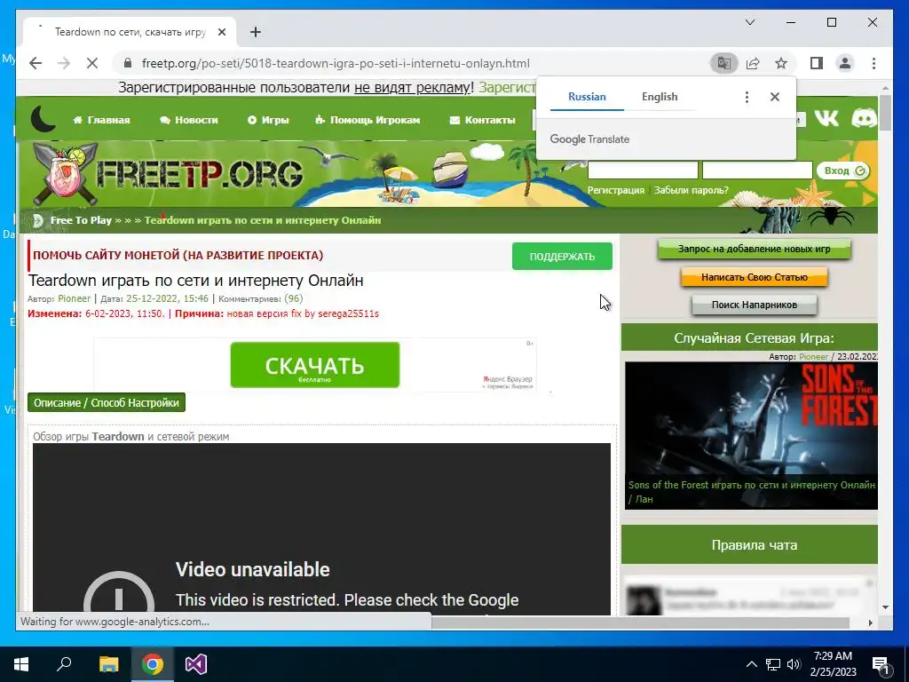909x682 pixels.
Task: Open Игры menu item
Action: (x=268, y=120)
